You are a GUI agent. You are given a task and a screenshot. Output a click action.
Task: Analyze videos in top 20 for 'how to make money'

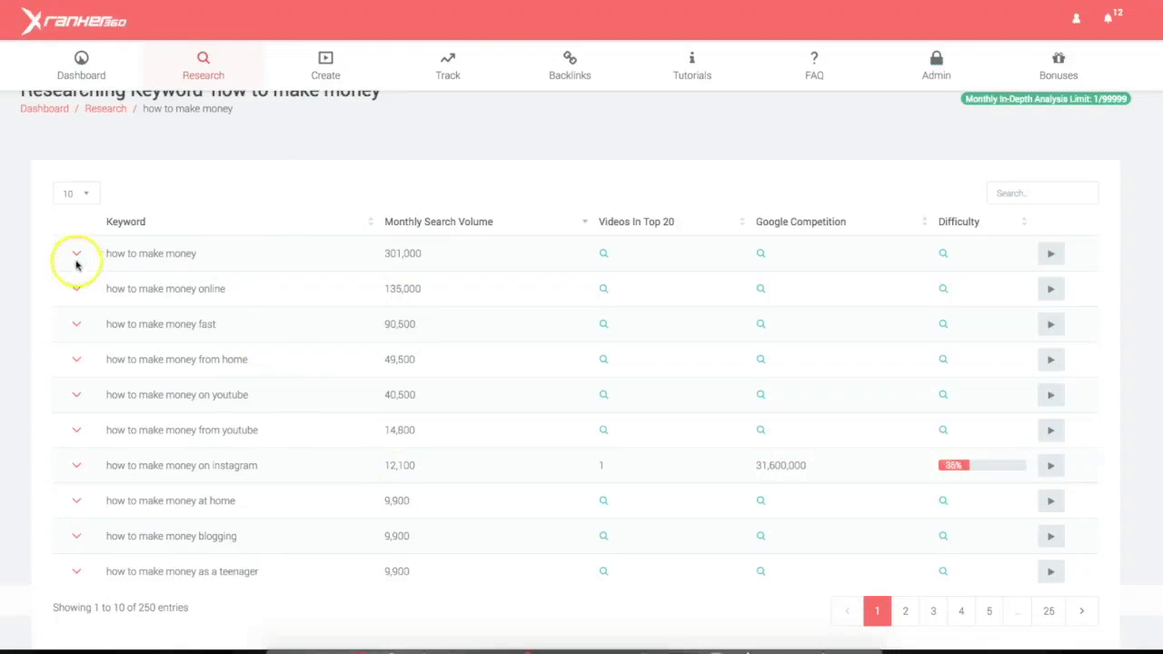603,253
